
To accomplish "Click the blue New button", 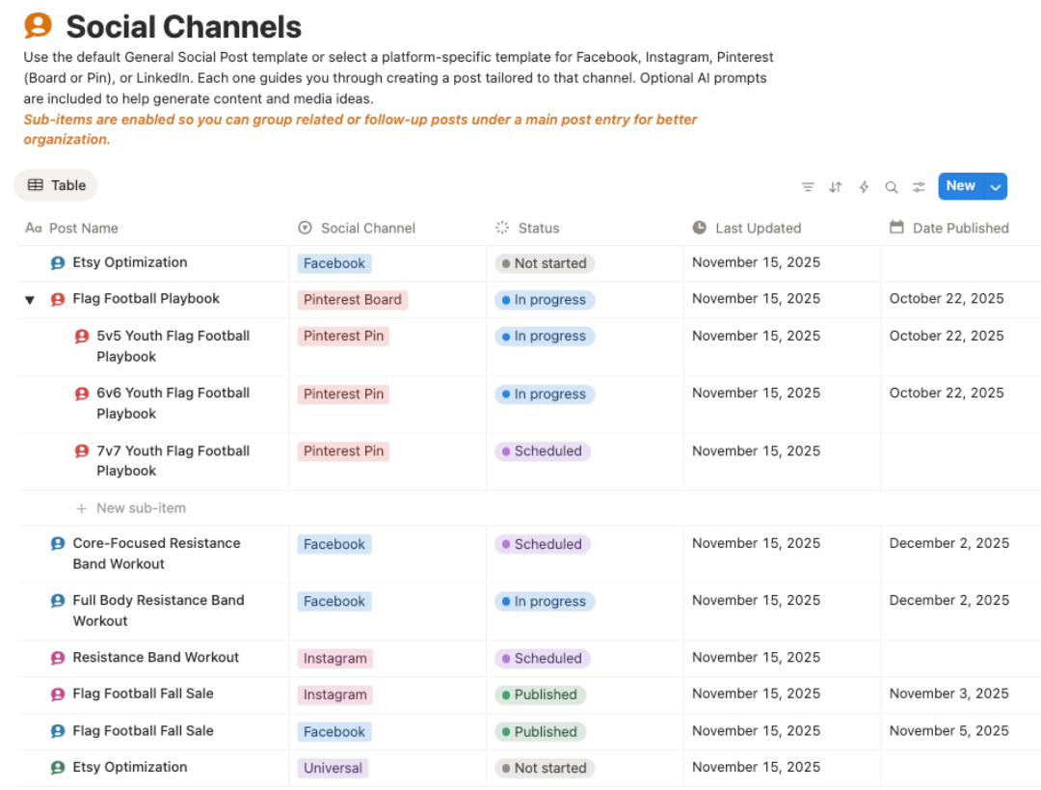I will coord(960,186).
